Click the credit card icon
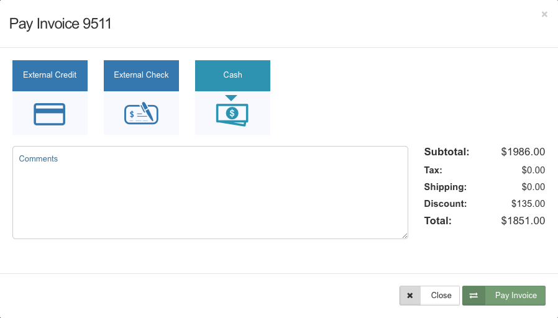Image resolution: width=558 pixels, height=318 pixels. point(50,114)
